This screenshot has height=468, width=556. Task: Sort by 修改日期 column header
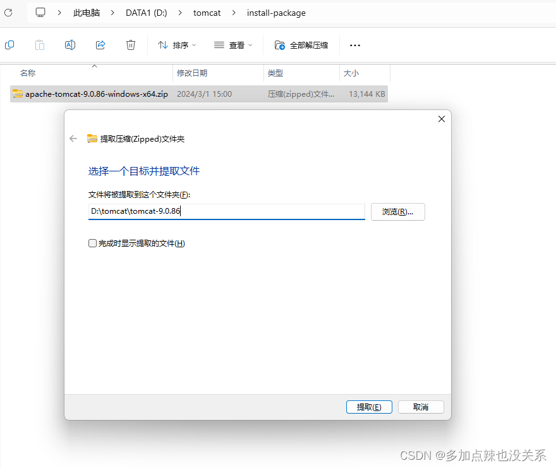pos(192,73)
